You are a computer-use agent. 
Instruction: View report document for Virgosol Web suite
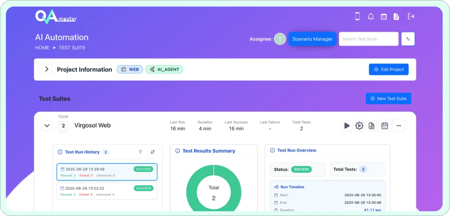tap(372, 126)
